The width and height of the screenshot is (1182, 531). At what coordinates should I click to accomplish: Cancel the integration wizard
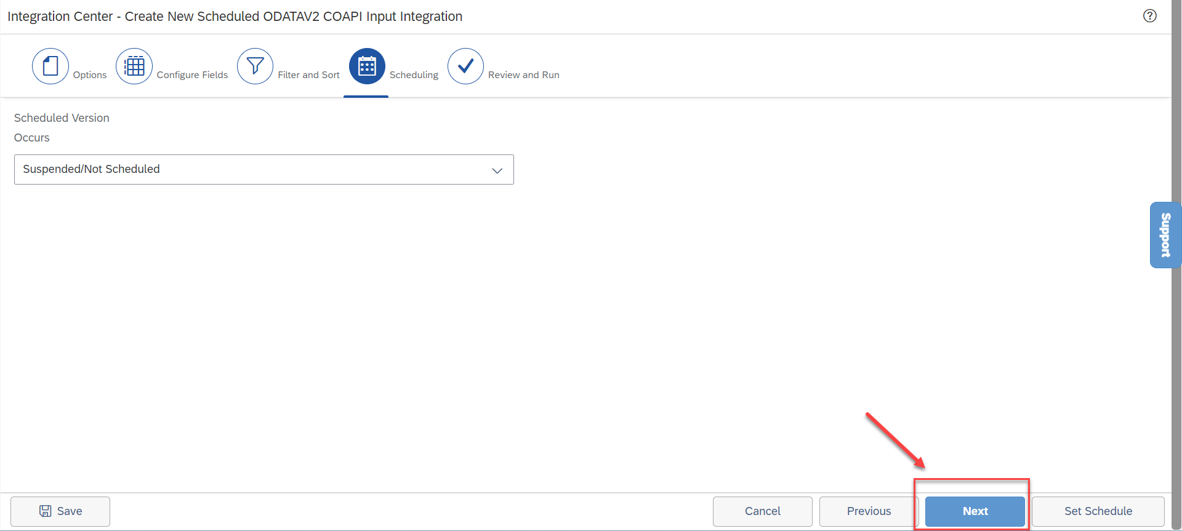763,511
